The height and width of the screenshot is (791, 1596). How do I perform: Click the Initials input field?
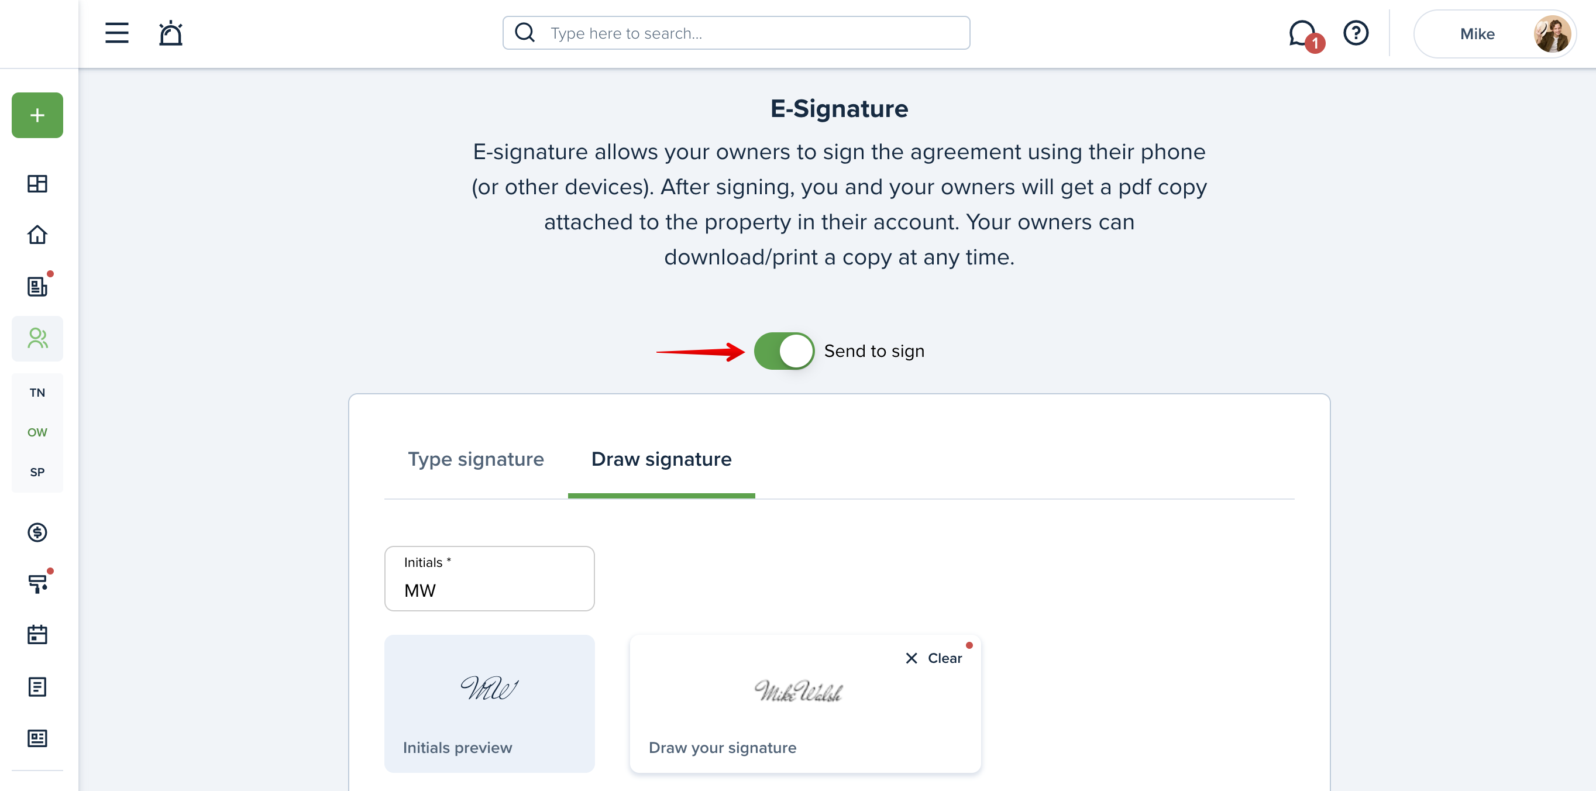(490, 579)
